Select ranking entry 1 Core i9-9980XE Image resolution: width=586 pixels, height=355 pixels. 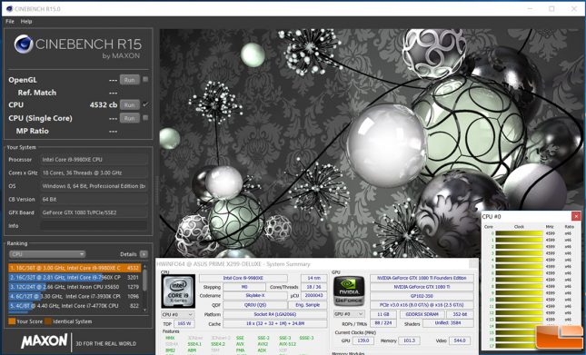(74, 268)
